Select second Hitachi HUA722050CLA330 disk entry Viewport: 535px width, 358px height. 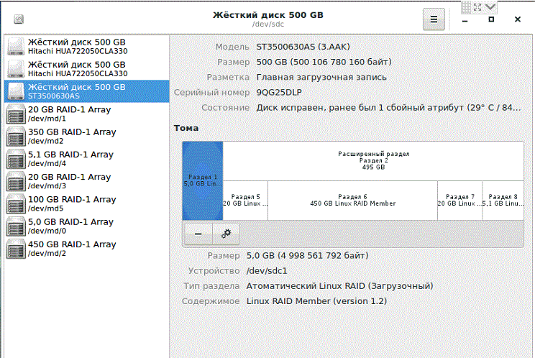[87, 69]
